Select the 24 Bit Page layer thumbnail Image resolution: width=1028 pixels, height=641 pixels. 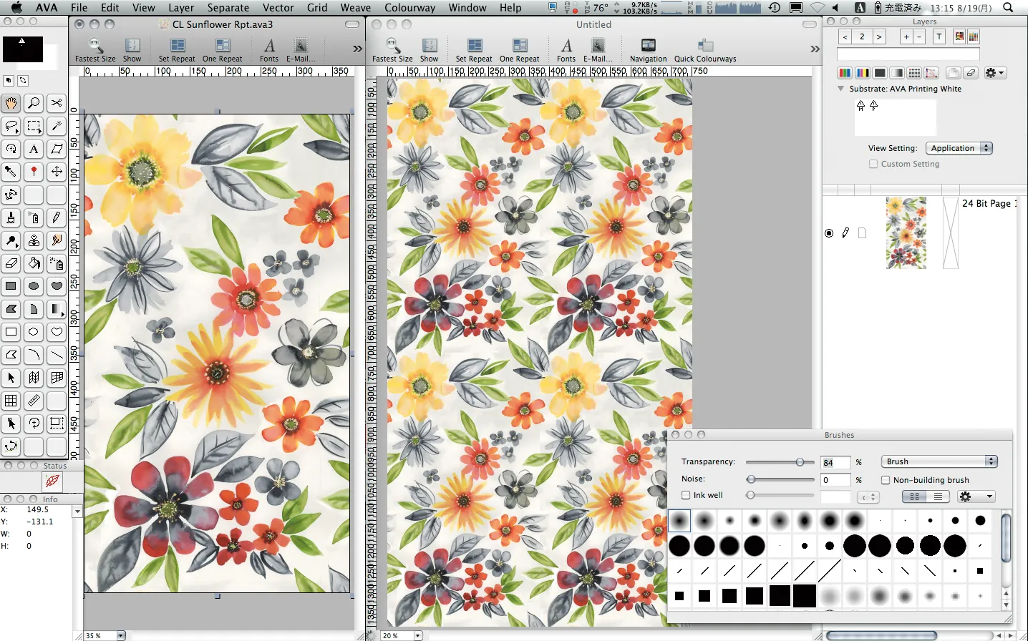[x=906, y=233]
